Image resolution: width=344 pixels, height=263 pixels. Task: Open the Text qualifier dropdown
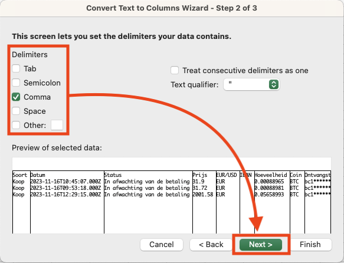251,84
